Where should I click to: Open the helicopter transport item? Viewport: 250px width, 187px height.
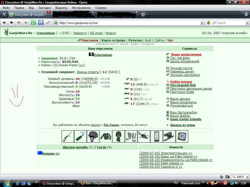[x=144, y=136]
